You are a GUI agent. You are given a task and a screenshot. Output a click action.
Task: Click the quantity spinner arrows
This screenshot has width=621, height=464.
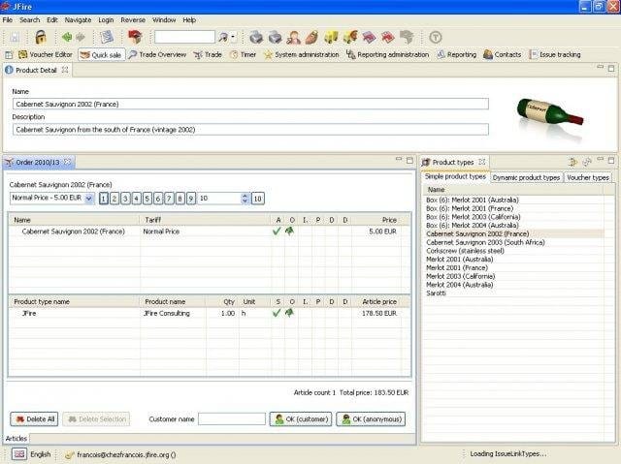coord(245,198)
